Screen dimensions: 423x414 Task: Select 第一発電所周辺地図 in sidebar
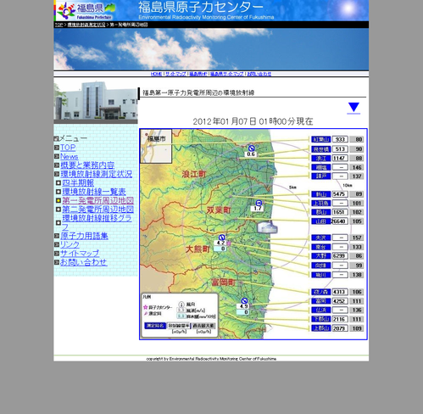(x=98, y=200)
